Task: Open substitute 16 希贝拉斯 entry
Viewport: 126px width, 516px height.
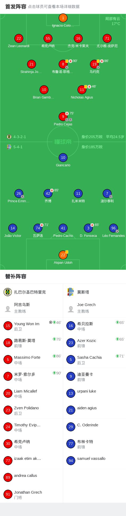Action: (94, 326)
